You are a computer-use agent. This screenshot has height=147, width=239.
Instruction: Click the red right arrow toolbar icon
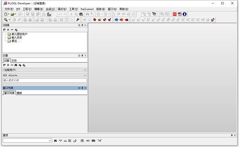click(121, 20)
